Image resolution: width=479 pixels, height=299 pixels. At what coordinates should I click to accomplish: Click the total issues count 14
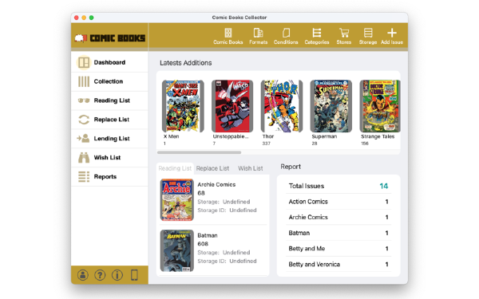tap(384, 186)
